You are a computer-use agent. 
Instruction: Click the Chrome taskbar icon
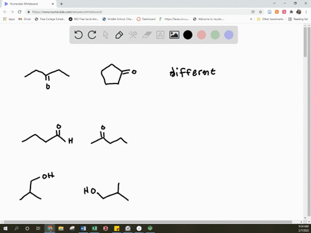pos(50,228)
